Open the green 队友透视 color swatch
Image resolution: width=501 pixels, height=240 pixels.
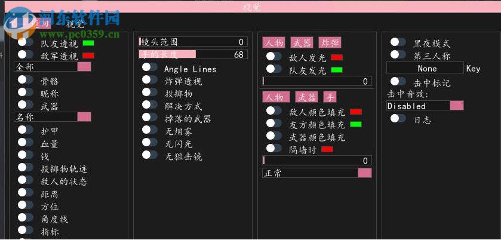[x=88, y=43]
